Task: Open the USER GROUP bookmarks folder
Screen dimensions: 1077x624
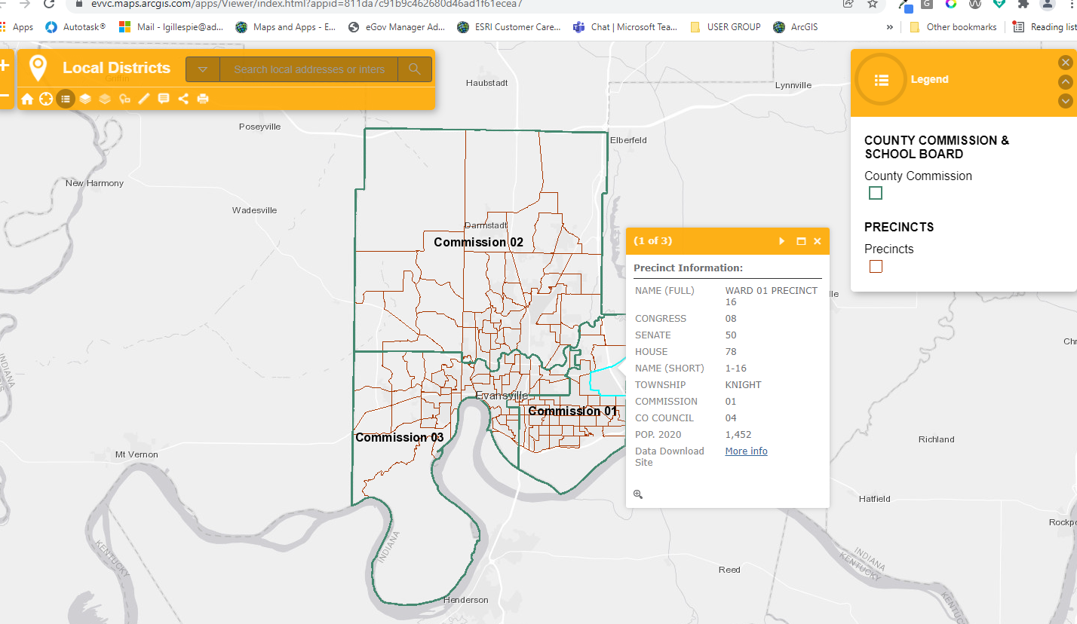Action: pyautogui.click(x=725, y=27)
